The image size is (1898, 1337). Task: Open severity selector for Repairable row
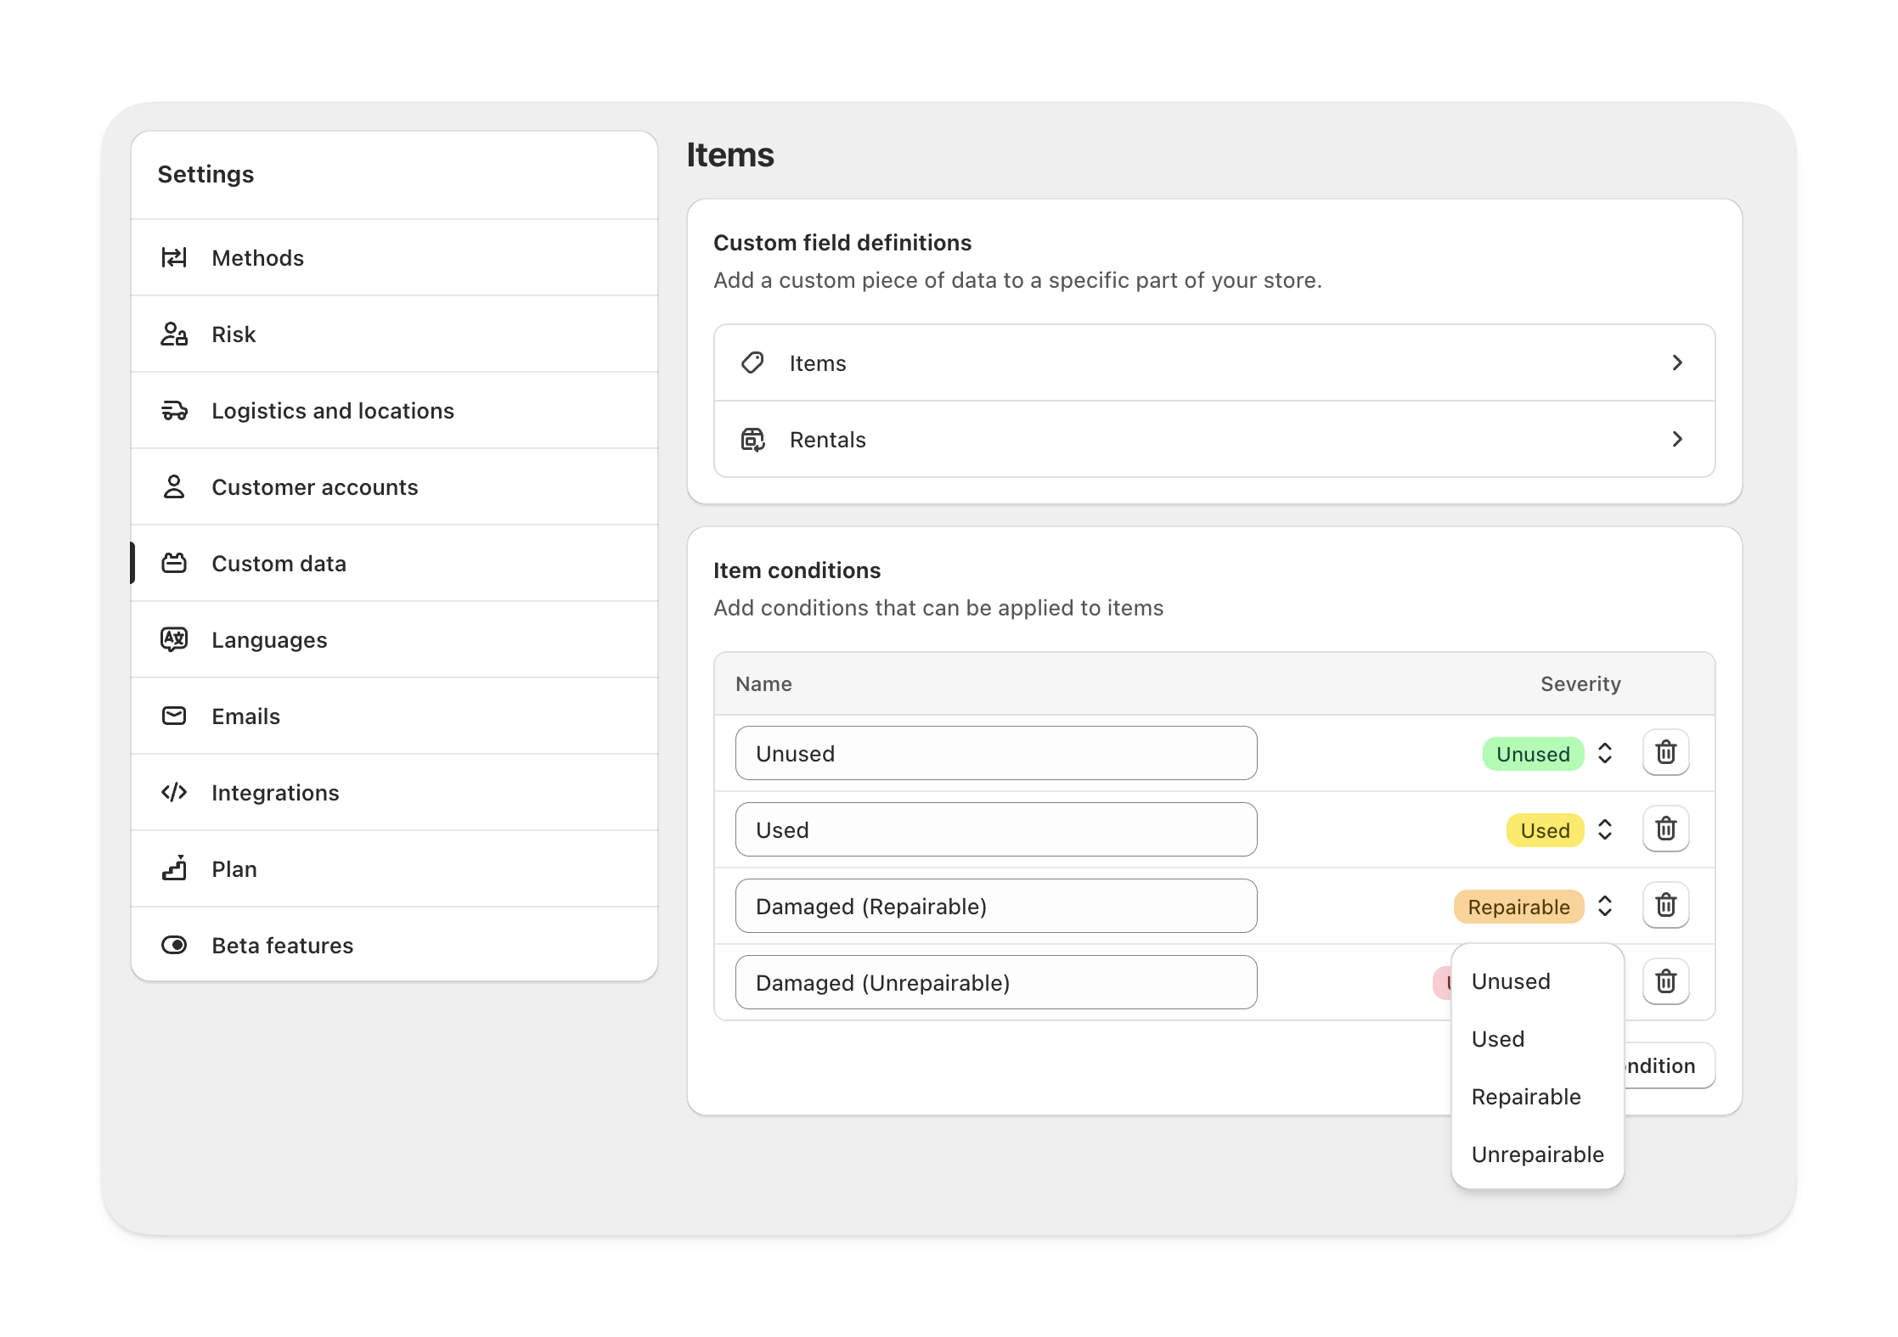click(1604, 906)
